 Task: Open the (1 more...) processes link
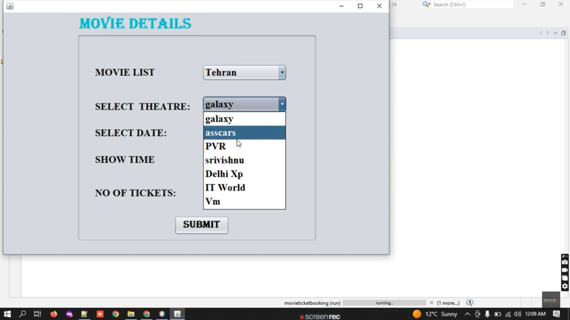[x=448, y=303]
